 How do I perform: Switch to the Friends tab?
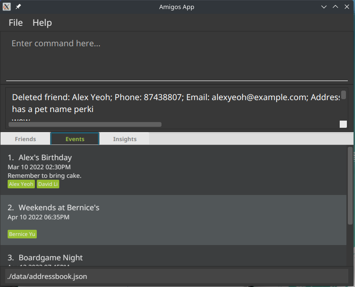click(x=25, y=139)
